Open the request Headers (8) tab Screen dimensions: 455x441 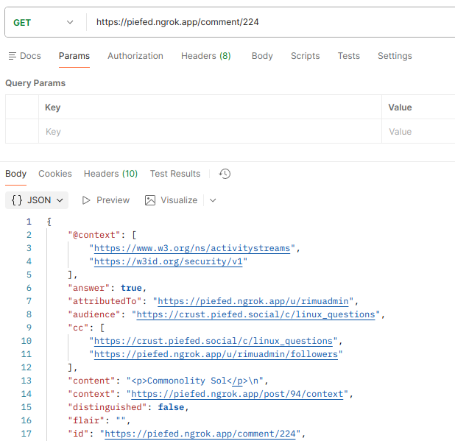point(205,56)
